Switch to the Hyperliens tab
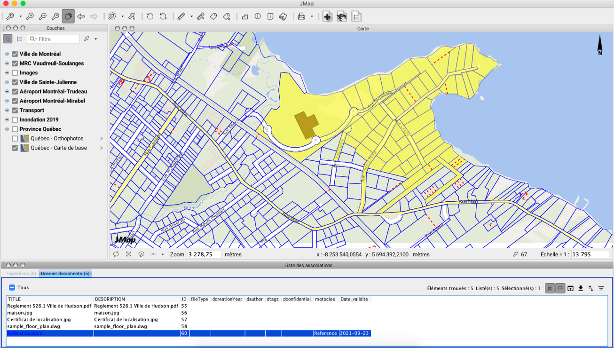 tap(21, 273)
